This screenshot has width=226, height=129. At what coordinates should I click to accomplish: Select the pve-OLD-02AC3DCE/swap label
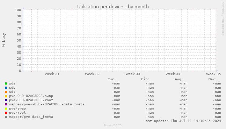click(31, 96)
